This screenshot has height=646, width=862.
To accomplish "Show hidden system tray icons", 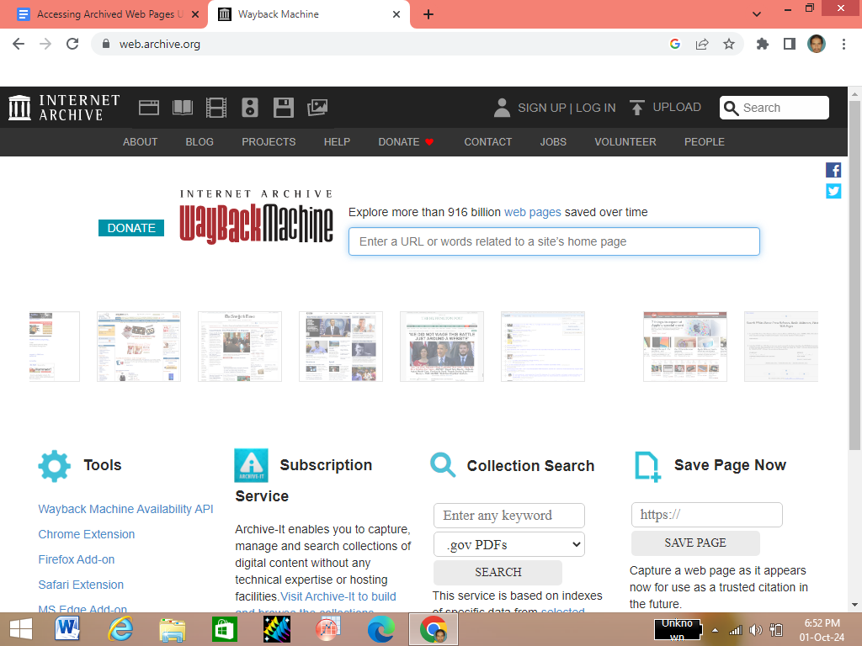I will click(716, 630).
